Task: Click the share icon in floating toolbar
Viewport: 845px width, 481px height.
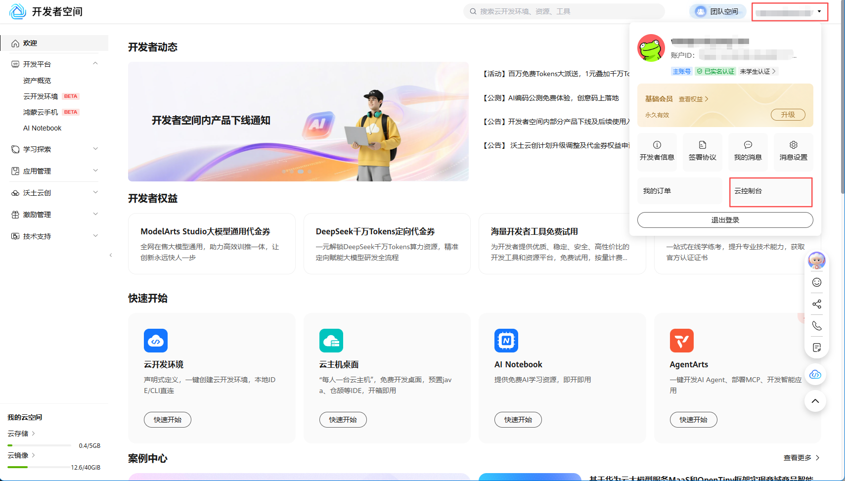Action: coord(817,304)
